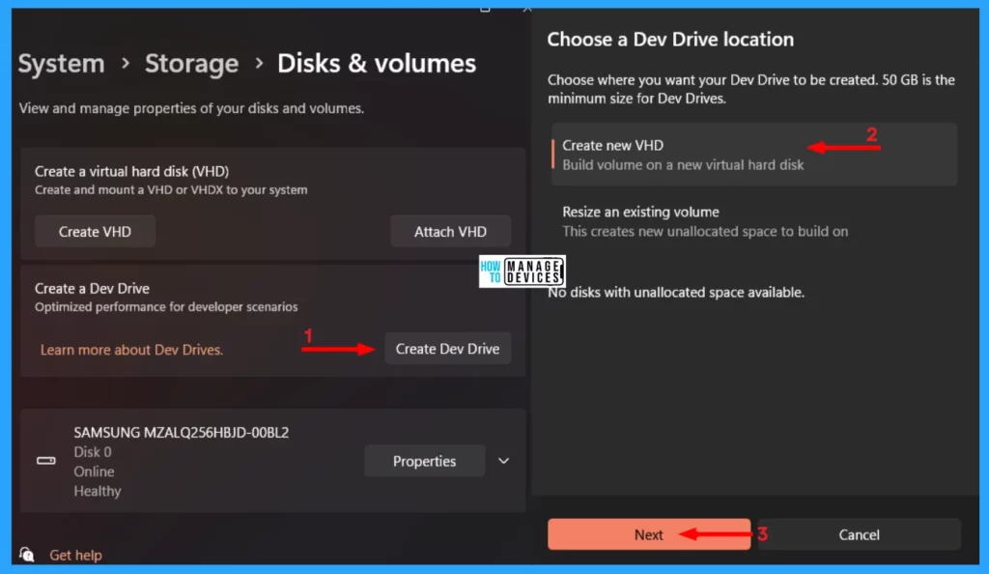Click the Create VHD button

[95, 232]
